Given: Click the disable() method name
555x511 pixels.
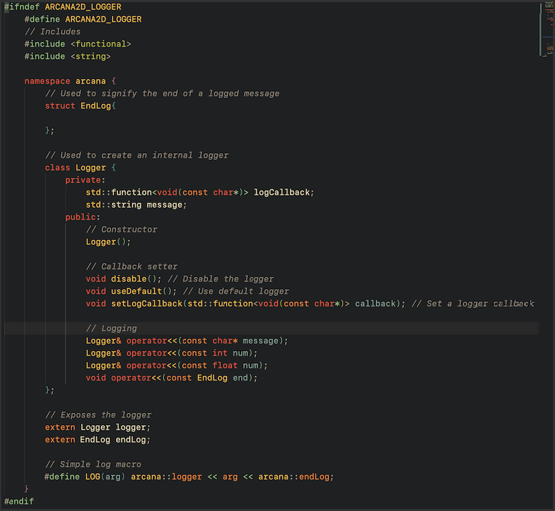Looking at the screenshot, I should point(128,279).
